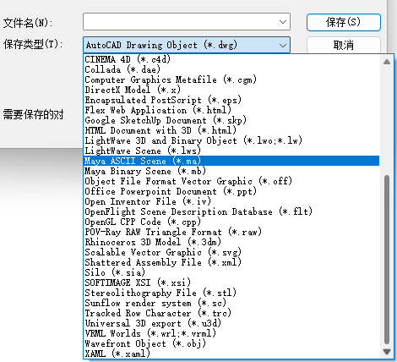Choose Encapsulated PostScript (*.eps)

coord(231,100)
